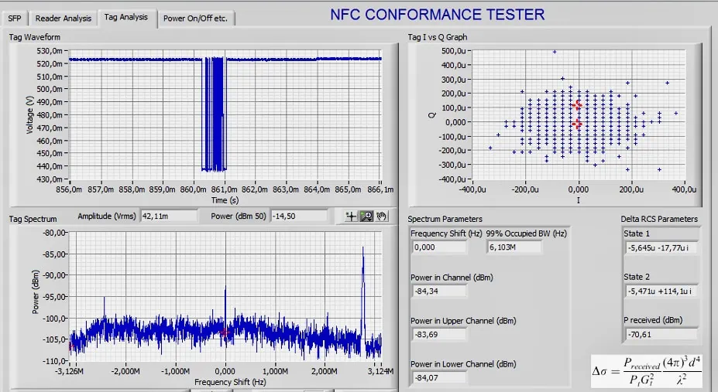Click the Power in Upper Channel field
Viewport: 718px width, 392px height.
[x=439, y=335]
